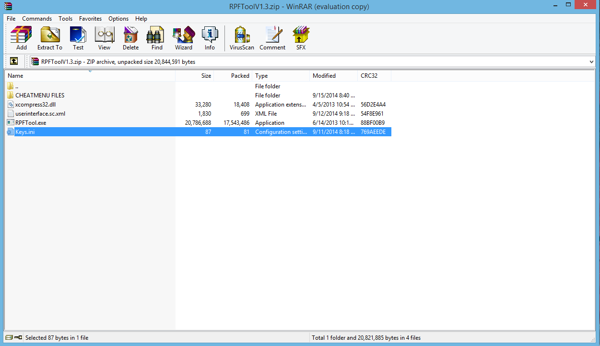
Task: Run the VirusScan toolbar icon
Action: pyautogui.click(x=242, y=35)
